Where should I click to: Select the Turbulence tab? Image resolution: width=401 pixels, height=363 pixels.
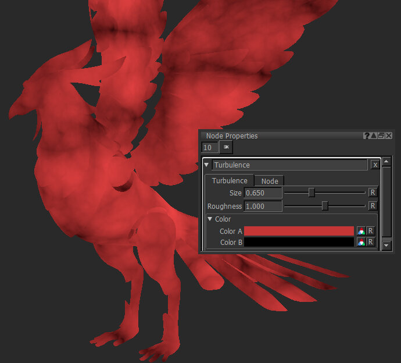coord(229,181)
